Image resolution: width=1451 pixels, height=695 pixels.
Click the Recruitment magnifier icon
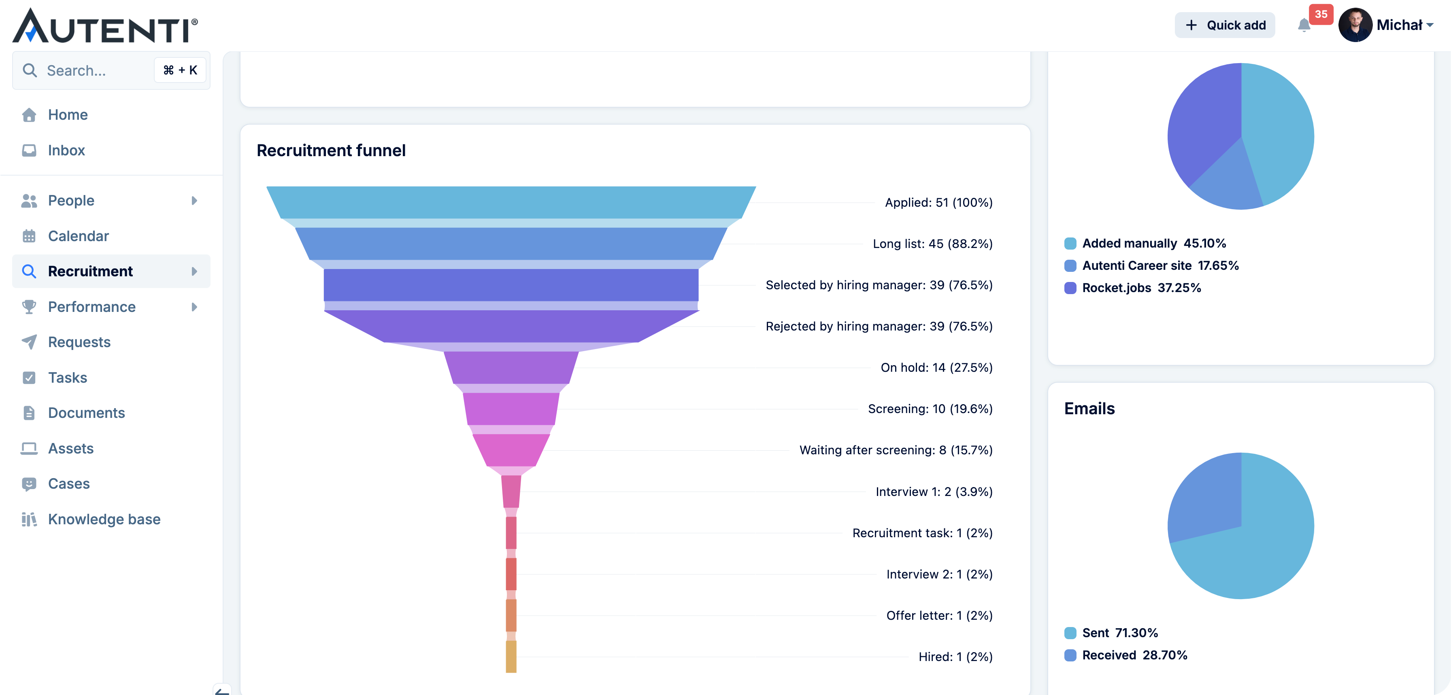[29, 271]
